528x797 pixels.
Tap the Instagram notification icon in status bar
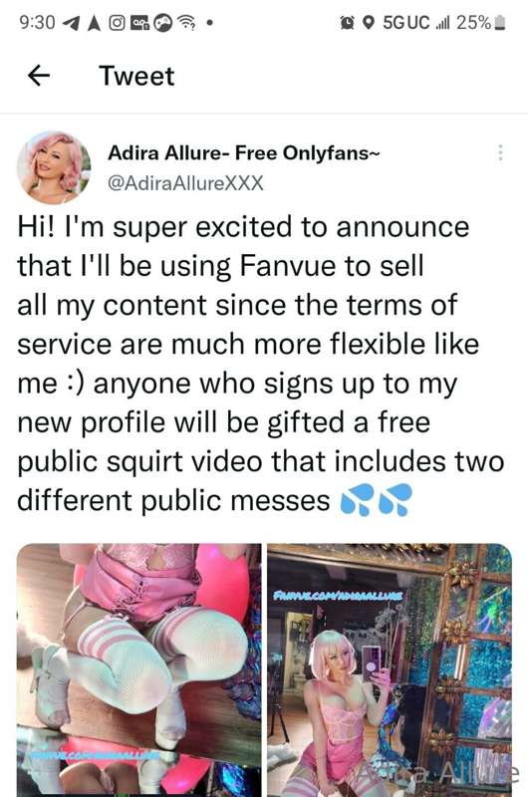117,23
